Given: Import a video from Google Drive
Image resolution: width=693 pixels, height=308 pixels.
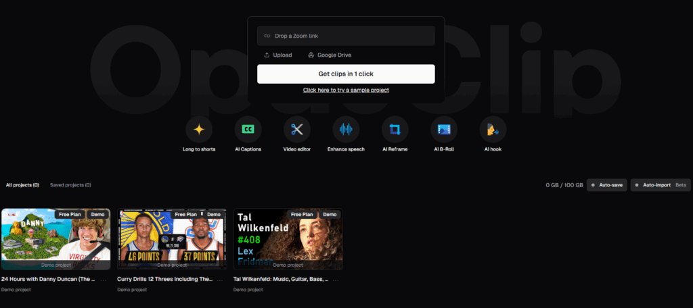Looking at the screenshot, I should point(330,55).
